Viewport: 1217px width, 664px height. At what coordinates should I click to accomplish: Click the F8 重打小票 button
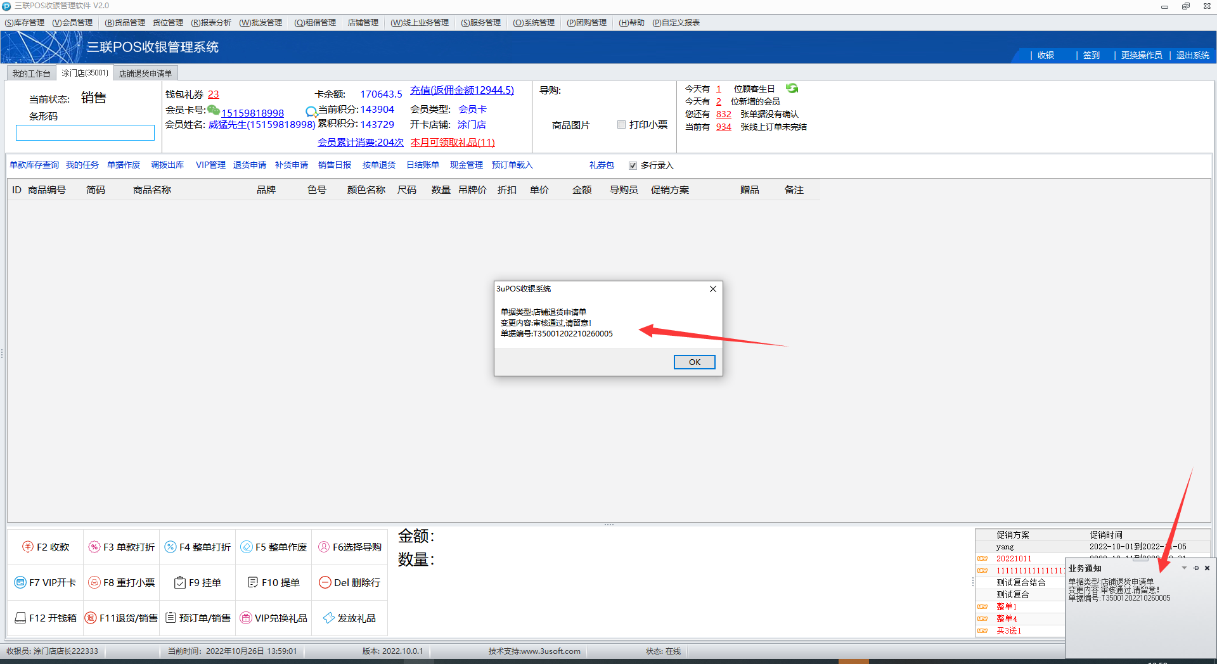point(122,582)
